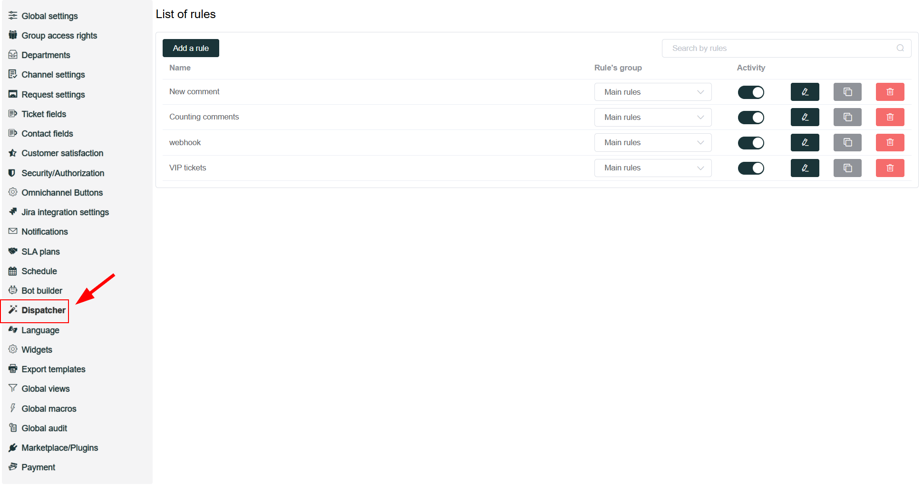Edit the New comment rule
The image size is (923, 485).
point(805,92)
